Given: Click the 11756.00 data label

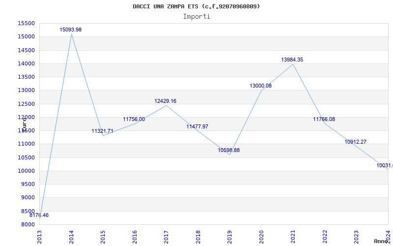Looking at the screenshot, I should point(134,119).
